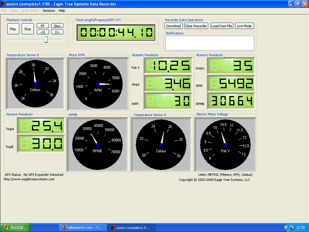Image resolution: width=309 pixels, height=232 pixels.
Task: Click the Watts readout 35
Action: [231, 66]
